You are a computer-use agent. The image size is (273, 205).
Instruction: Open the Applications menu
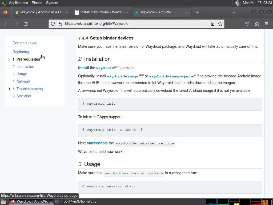coord(18,3)
